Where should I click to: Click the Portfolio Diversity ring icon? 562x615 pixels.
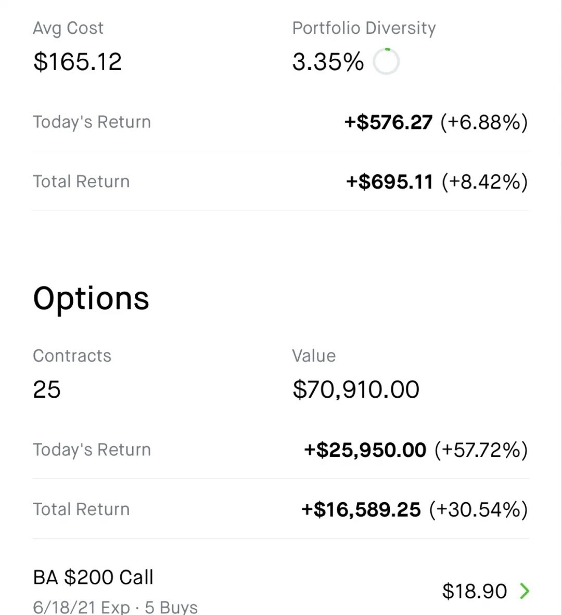(387, 62)
